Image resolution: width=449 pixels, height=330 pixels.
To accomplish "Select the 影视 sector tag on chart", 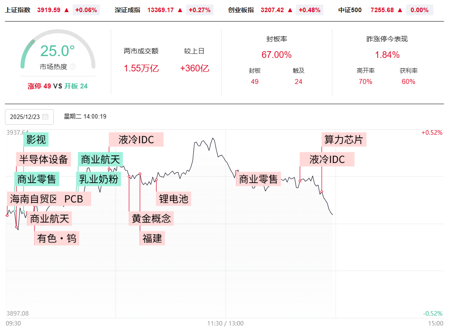I will pos(36,140).
